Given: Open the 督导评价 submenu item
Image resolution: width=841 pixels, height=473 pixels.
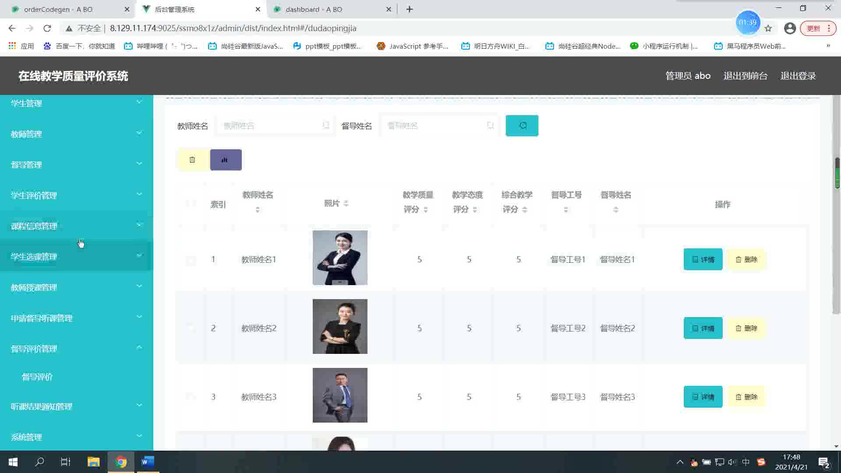Looking at the screenshot, I should [x=37, y=377].
